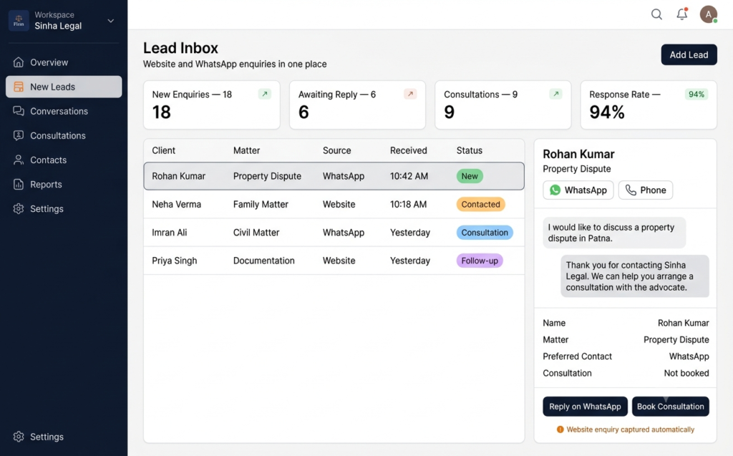Click the Sinha Legal workspace logo

click(19, 21)
